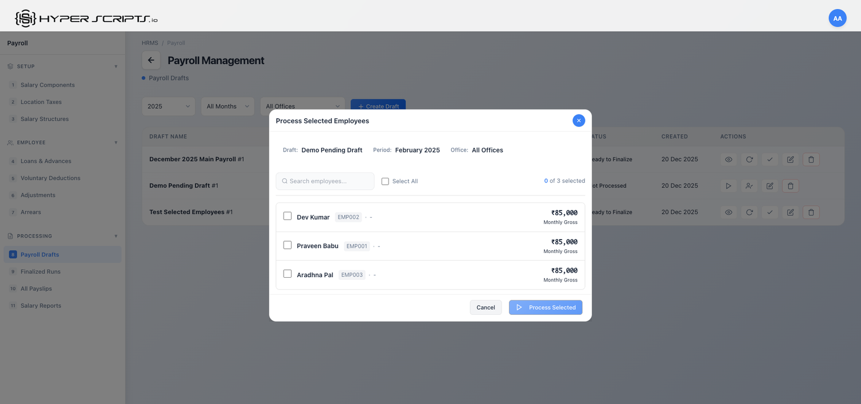Open Salary Components in sidebar
This screenshot has height=404, width=861.
pyautogui.click(x=62, y=85)
